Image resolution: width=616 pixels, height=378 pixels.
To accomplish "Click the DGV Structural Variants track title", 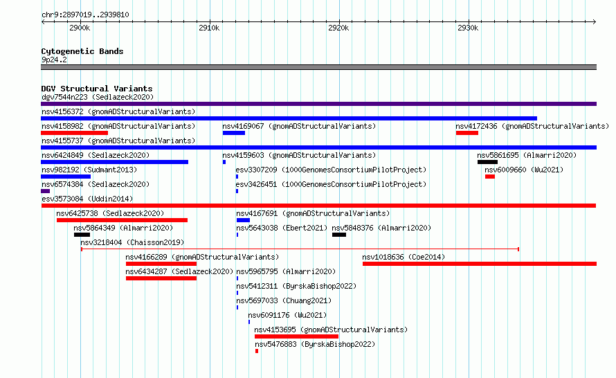I will [97, 89].
